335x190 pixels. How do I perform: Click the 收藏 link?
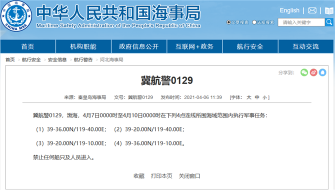pos(139,176)
